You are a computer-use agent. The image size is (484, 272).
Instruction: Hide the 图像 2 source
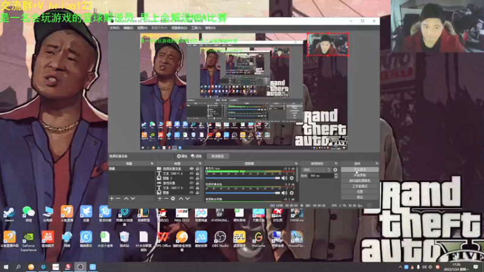191,178
